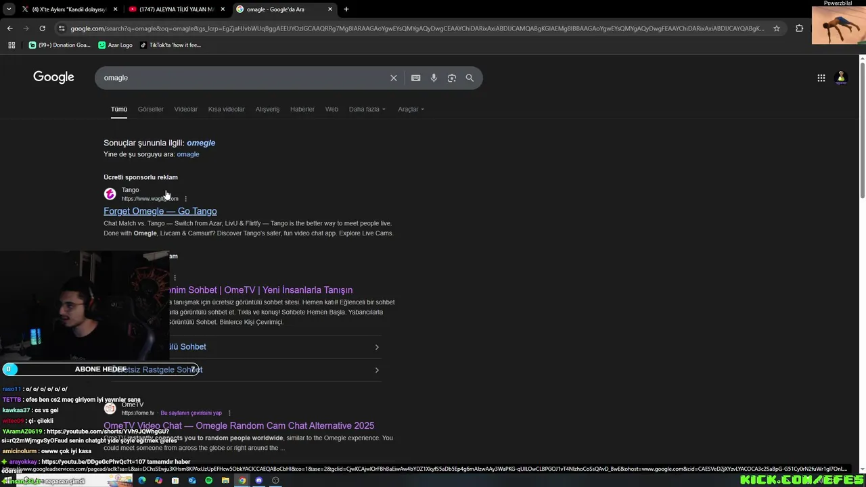Select the Kısa videolar tab
The width and height of the screenshot is (866, 487).
(227, 109)
